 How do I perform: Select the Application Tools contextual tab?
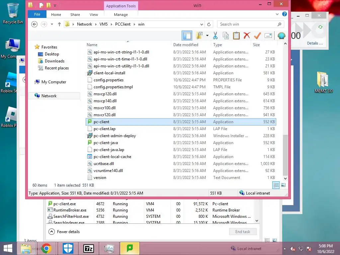[121, 6]
